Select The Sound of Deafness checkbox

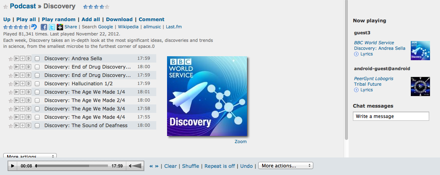click(37, 126)
